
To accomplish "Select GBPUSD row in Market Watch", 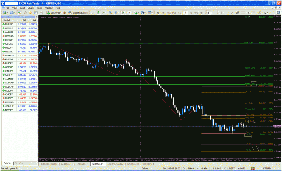I will (19, 44).
